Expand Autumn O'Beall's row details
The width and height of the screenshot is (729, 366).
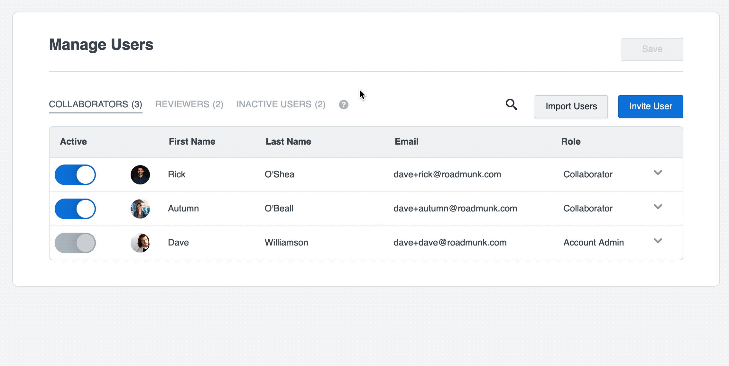click(658, 207)
